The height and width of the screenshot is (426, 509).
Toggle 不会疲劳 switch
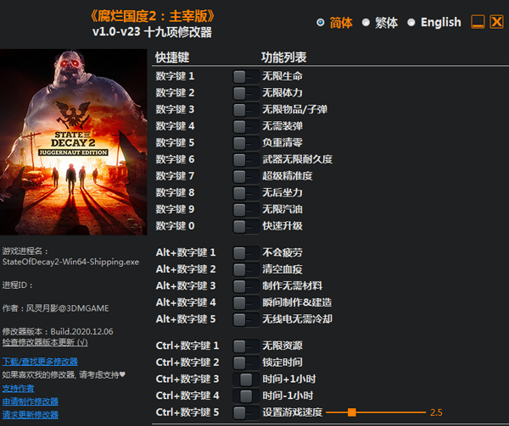coord(246,253)
